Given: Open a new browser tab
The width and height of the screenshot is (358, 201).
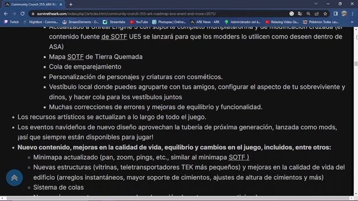Looking at the screenshot, I should 71,4.
